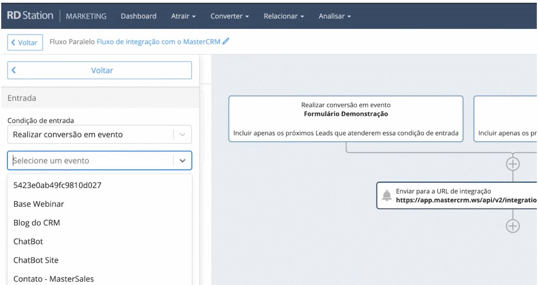Select the partially visible second entry node

coord(506,119)
